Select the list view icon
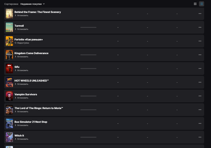Screen dimensions: 211x148 point(201,4)
